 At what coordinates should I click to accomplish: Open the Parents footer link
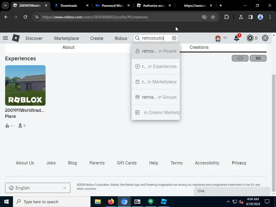(97, 163)
